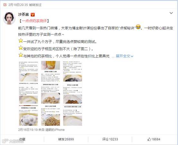Open the chevron menu on the post

pyautogui.click(x=171, y=13)
